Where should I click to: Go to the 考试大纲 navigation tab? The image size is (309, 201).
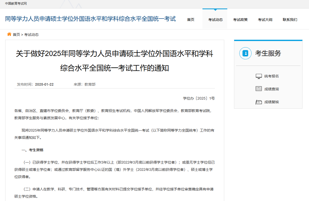pyautogui.click(x=265, y=20)
